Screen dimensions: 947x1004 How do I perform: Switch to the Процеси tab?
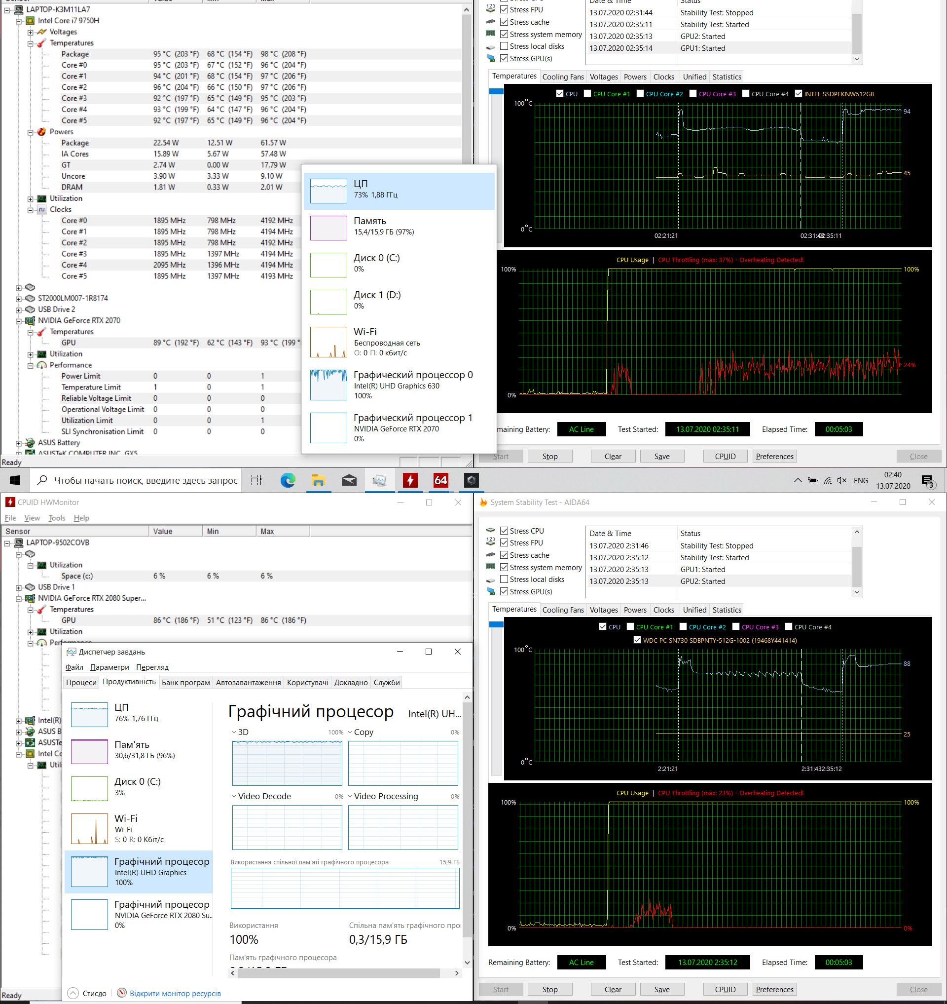81,683
